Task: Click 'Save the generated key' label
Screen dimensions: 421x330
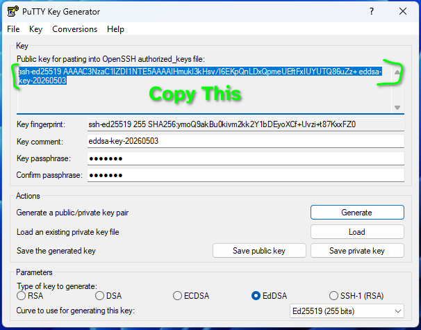Action: pos(56,251)
